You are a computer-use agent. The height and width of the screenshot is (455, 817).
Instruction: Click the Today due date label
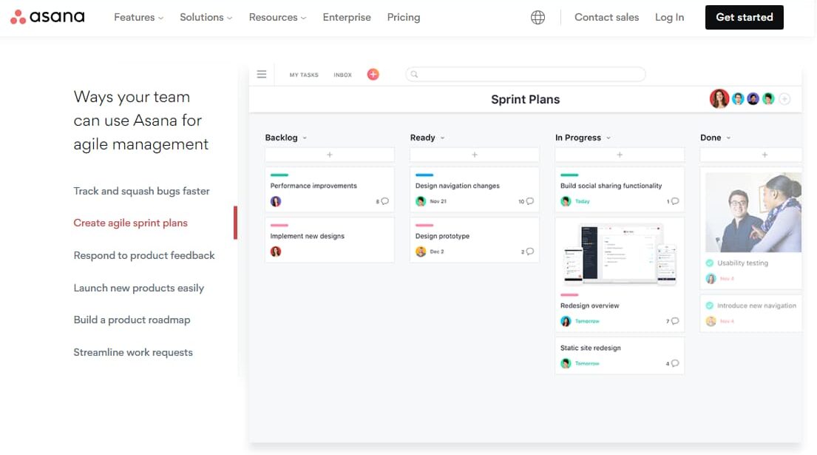(582, 201)
